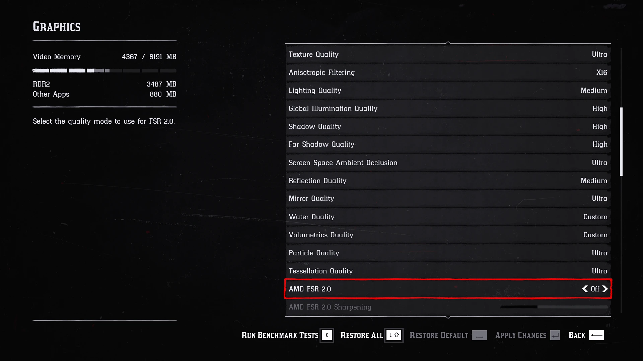The image size is (643, 361).
Task: Click the left arrow to decrease AMD FSR 2.0
Action: 585,289
